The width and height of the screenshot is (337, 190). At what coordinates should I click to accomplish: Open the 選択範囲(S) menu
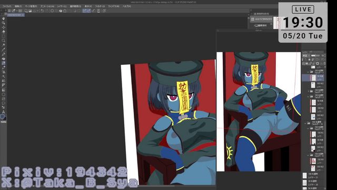tap(75, 6)
